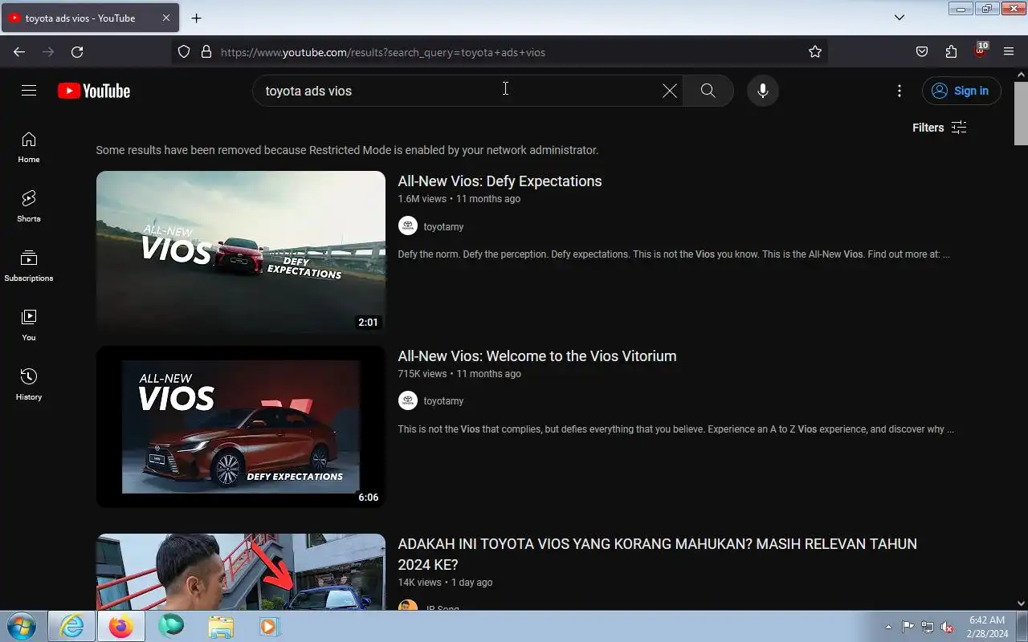Open the You section in sidebar
The image size is (1028, 642).
click(x=29, y=325)
